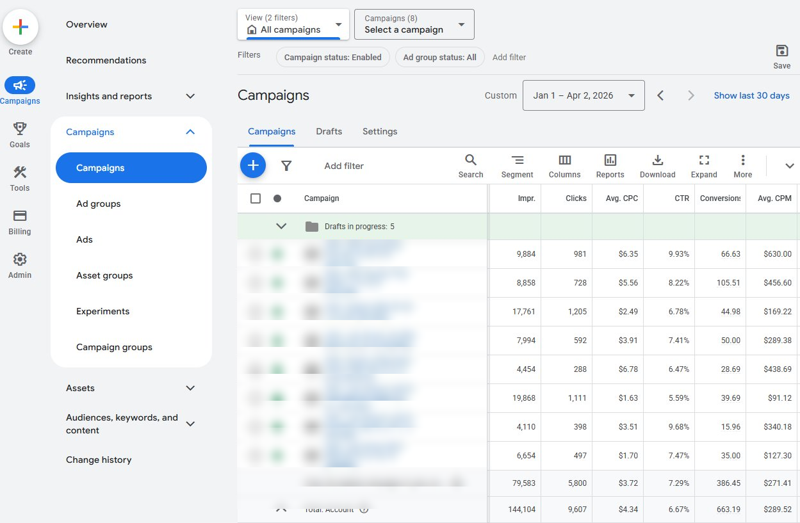The width and height of the screenshot is (800, 523).
Task: Open the Settings tab
Action: 379,131
